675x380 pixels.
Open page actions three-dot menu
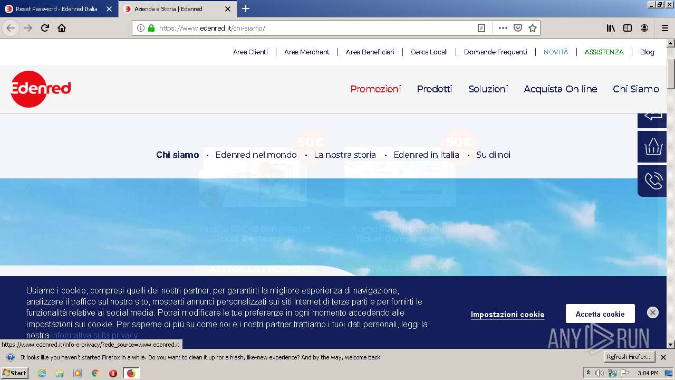click(x=503, y=28)
